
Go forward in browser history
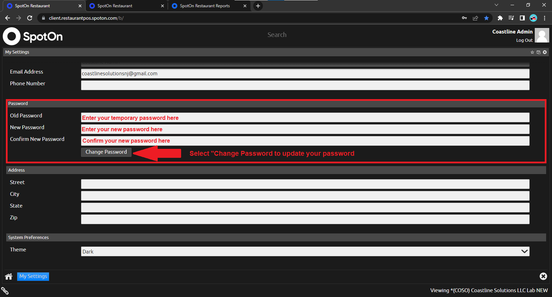[19, 18]
